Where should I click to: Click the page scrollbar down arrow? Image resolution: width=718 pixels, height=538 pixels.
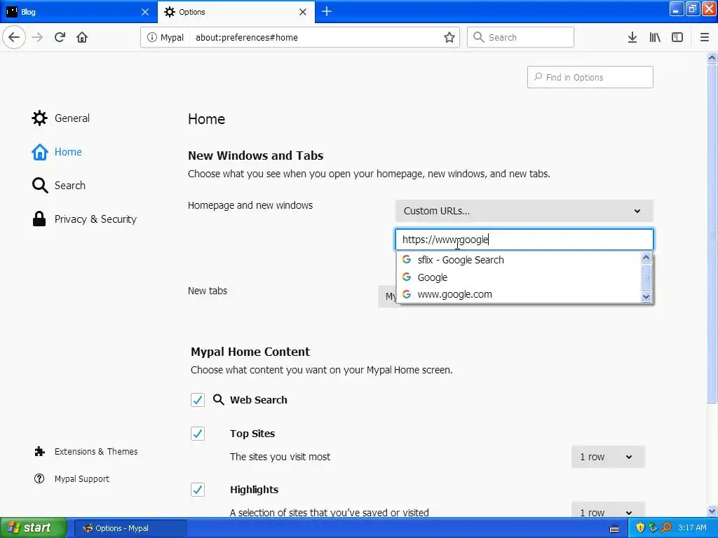712,511
